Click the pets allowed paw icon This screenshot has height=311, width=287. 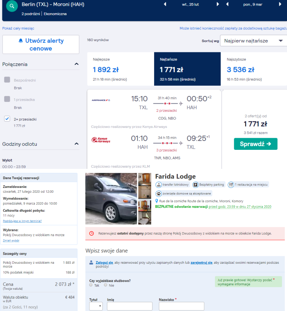click(159, 193)
